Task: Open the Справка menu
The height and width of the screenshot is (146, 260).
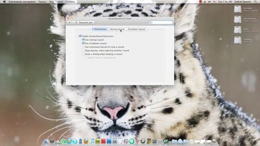Action: (x=70, y=2)
